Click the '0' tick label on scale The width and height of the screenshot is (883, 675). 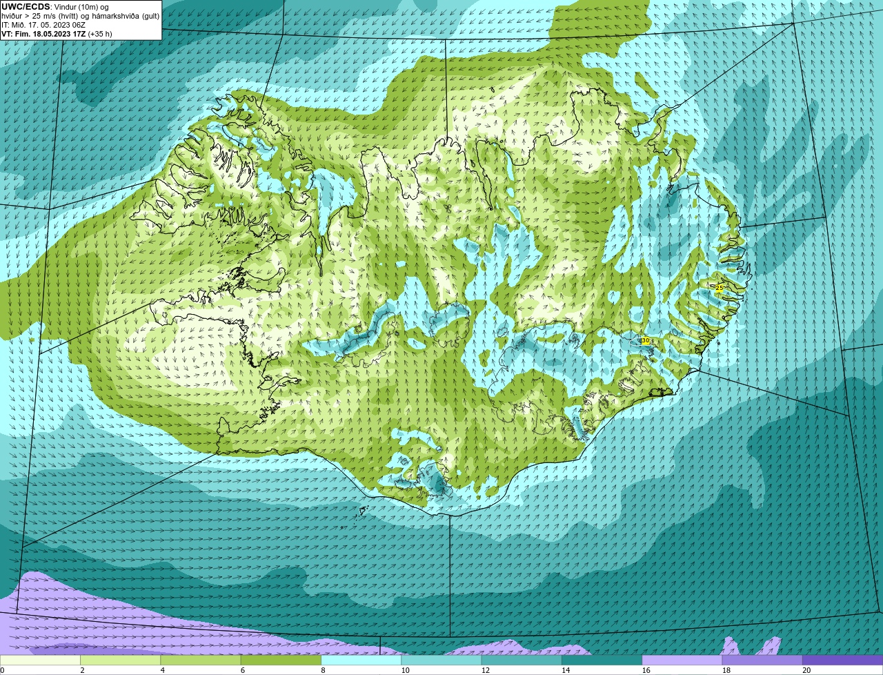(x=3, y=670)
